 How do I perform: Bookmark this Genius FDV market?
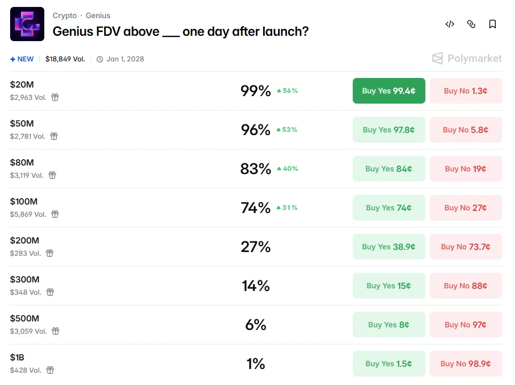point(493,24)
